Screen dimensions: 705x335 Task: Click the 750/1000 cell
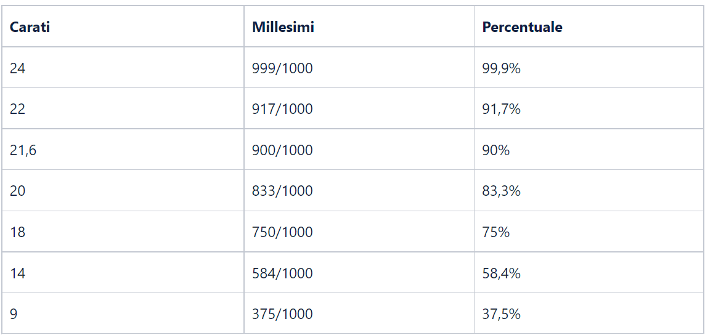click(x=282, y=232)
